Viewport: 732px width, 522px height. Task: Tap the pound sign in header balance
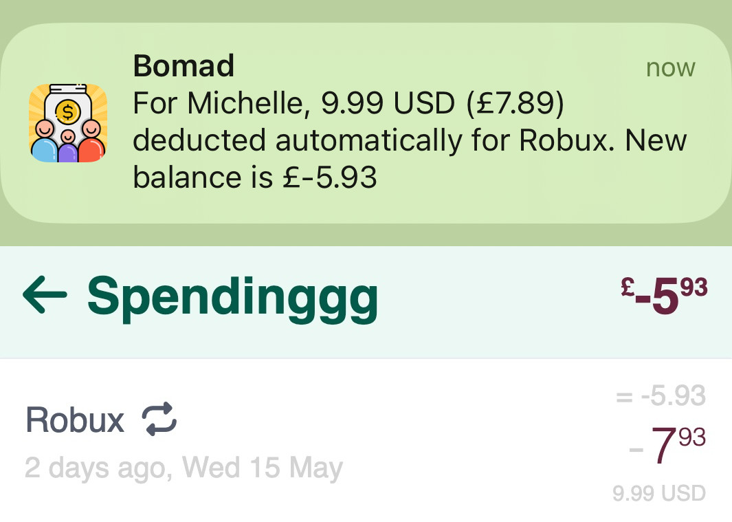[x=628, y=287]
